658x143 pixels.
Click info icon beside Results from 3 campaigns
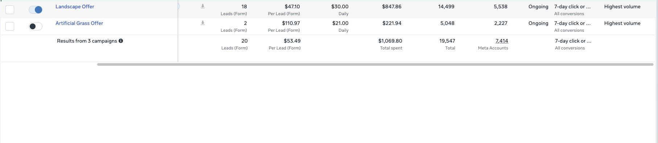tap(121, 41)
